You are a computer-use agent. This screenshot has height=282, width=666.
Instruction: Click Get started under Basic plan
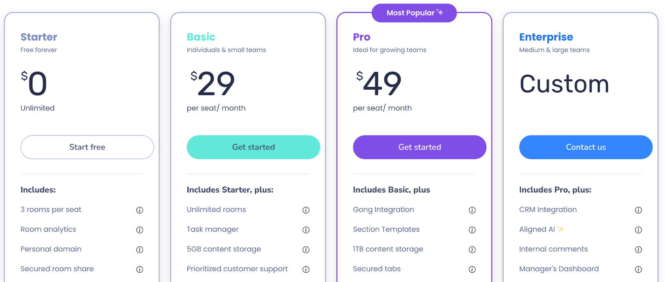[x=253, y=147]
